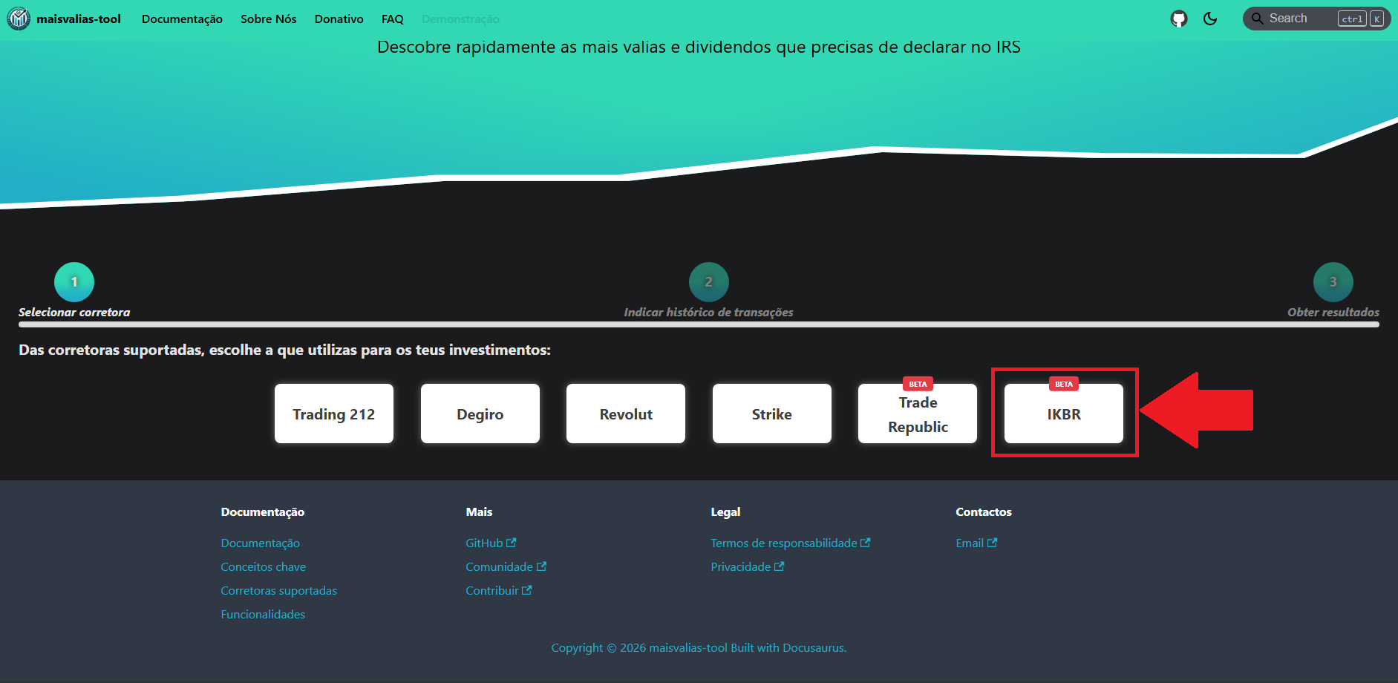Open footer Comunidade link
1398x683 pixels.
click(x=506, y=567)
